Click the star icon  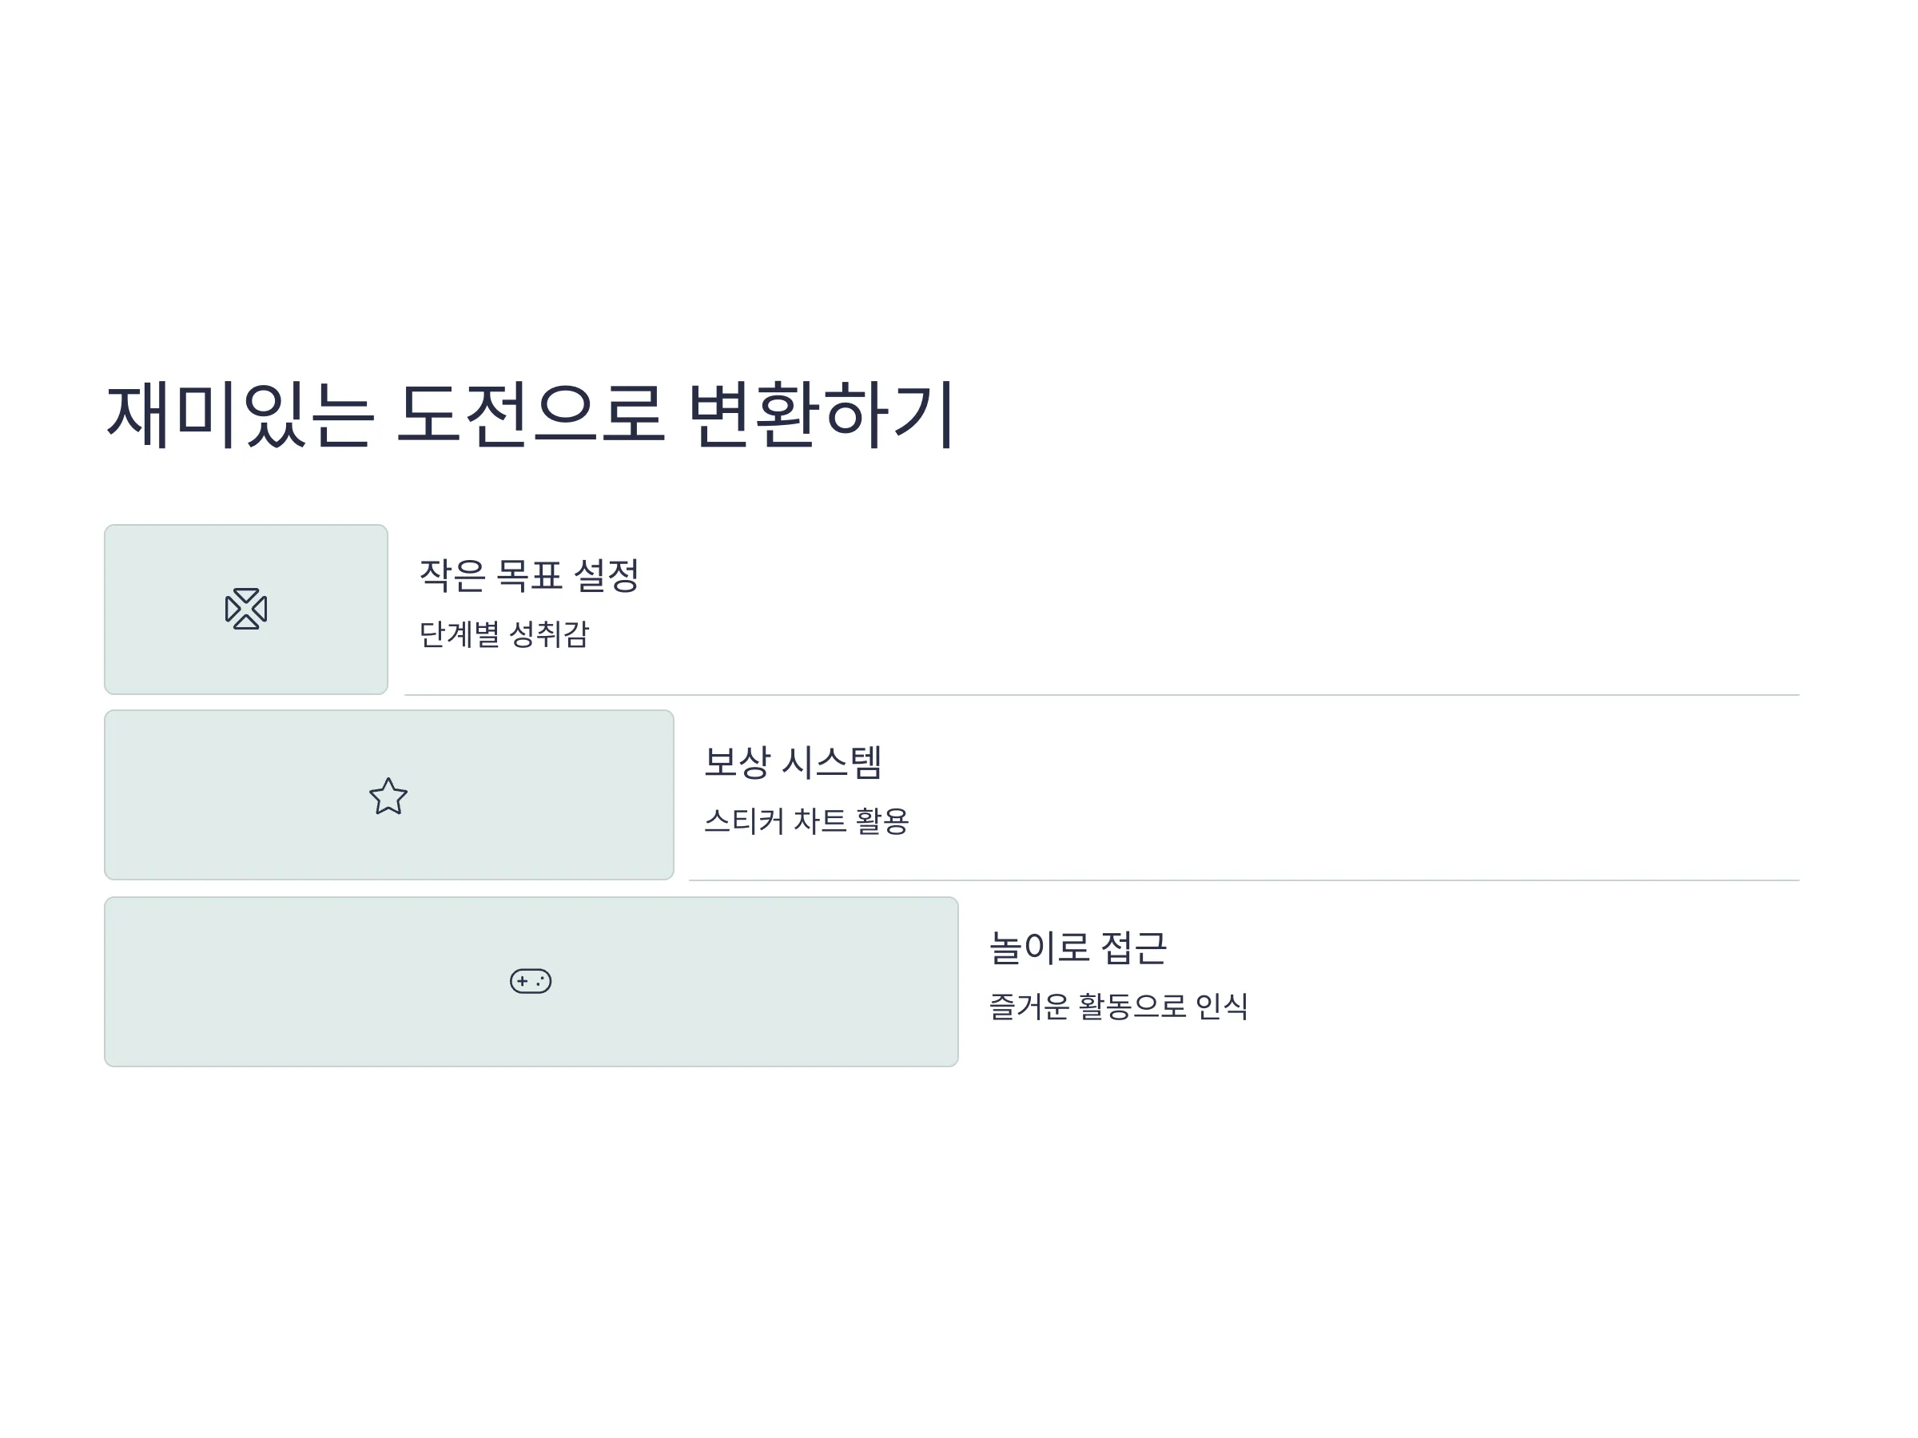tap(388, 796)
